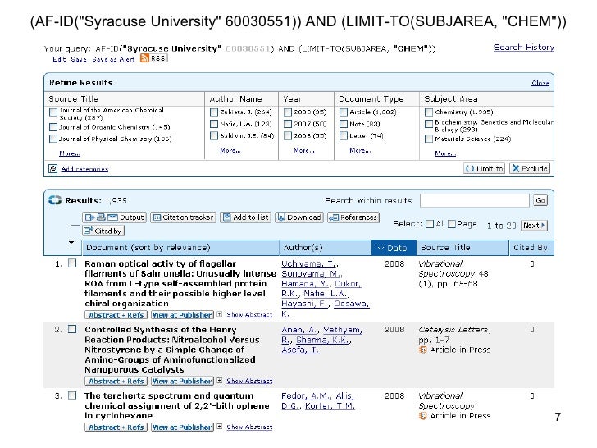
Task: Click the Add categories icon
Action: coord(53,169)
